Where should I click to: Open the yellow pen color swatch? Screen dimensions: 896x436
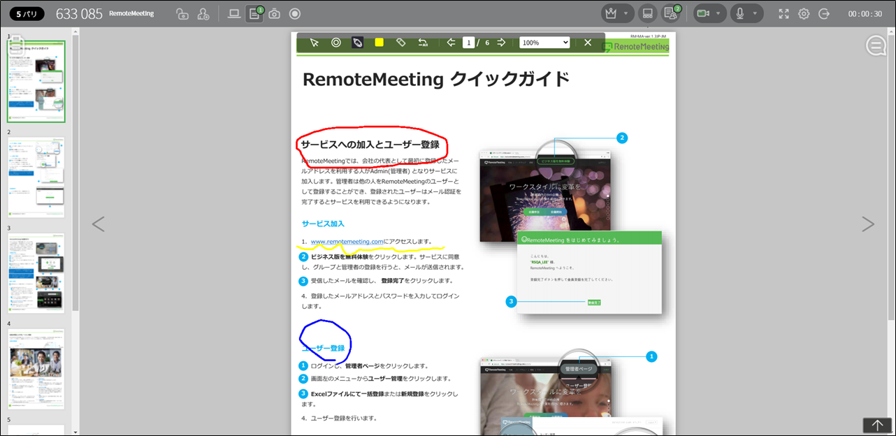[379, 43]
